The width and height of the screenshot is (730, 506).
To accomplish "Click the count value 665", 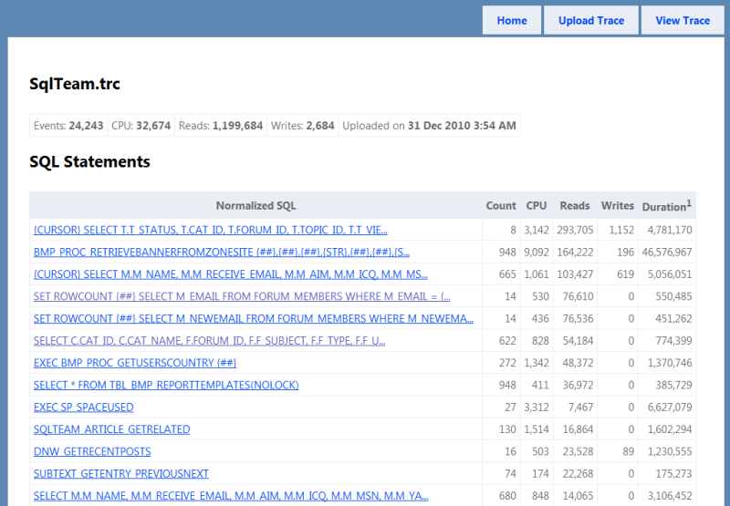I will coord(507,274).
